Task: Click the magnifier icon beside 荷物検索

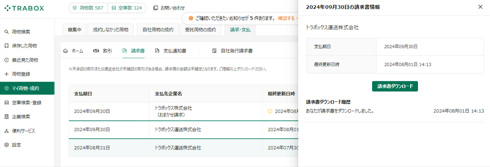Action: 6,32
